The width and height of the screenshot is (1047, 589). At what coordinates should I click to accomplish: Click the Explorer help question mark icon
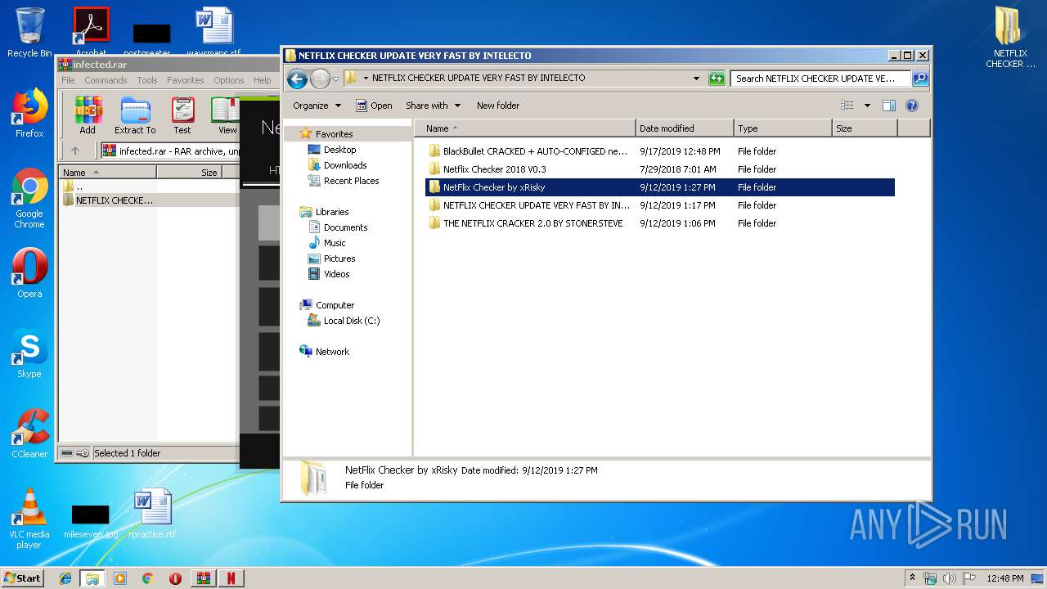pyautogui.click(x=912, y=106)
